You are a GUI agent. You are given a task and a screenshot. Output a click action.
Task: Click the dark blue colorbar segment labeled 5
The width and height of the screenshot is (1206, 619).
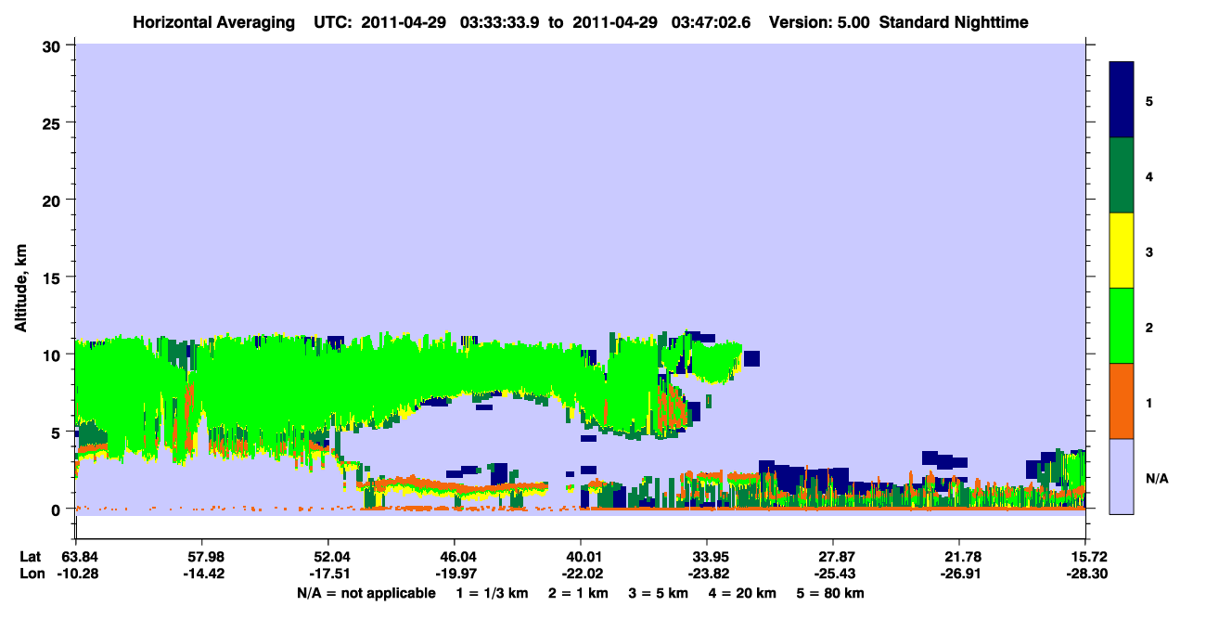(x=1122, y=100)
